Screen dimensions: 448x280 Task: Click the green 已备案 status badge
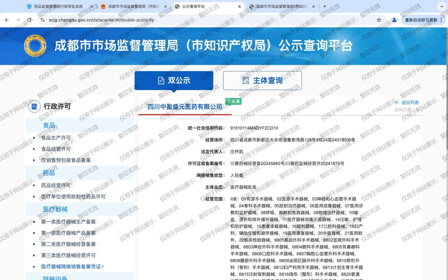234,101
